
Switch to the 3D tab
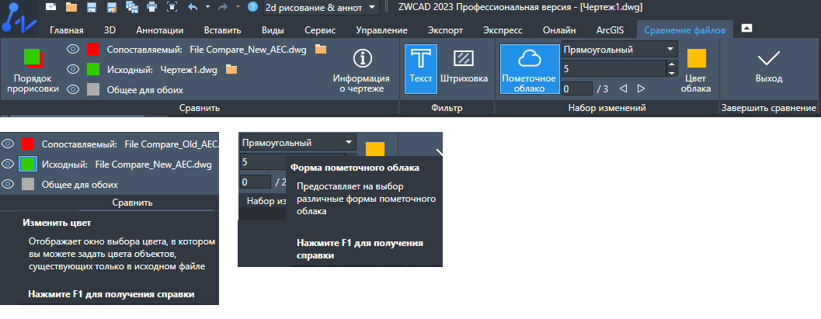coord(110,30)
